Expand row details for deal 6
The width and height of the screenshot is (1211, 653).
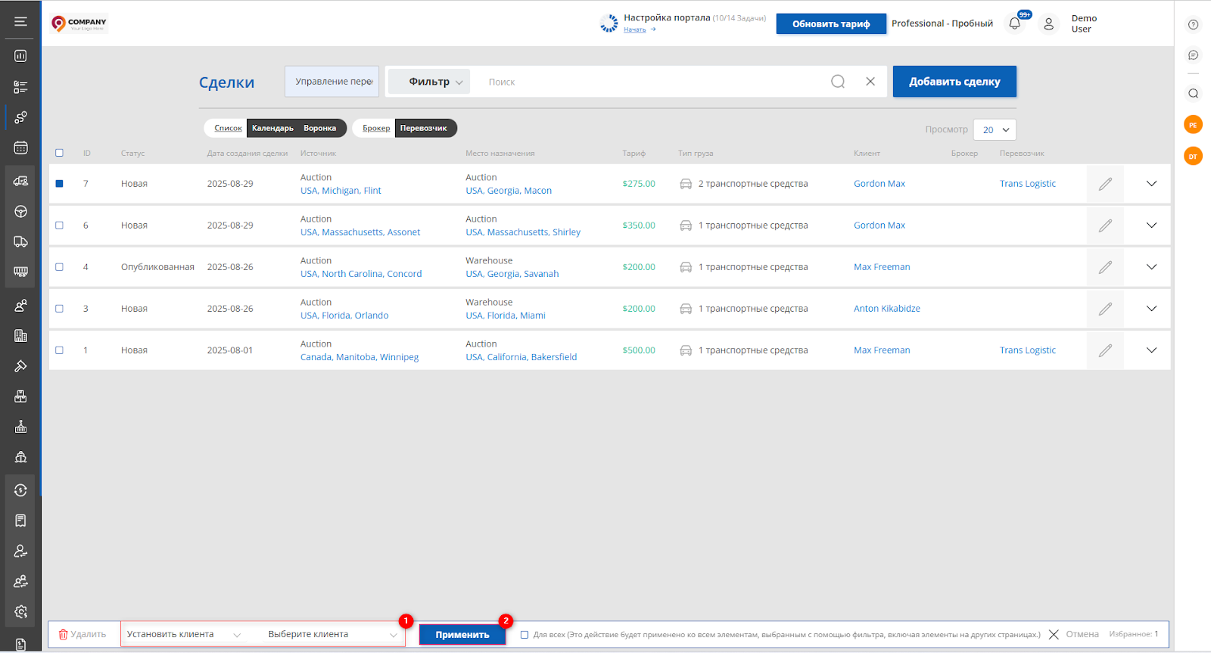(1151, 225)
